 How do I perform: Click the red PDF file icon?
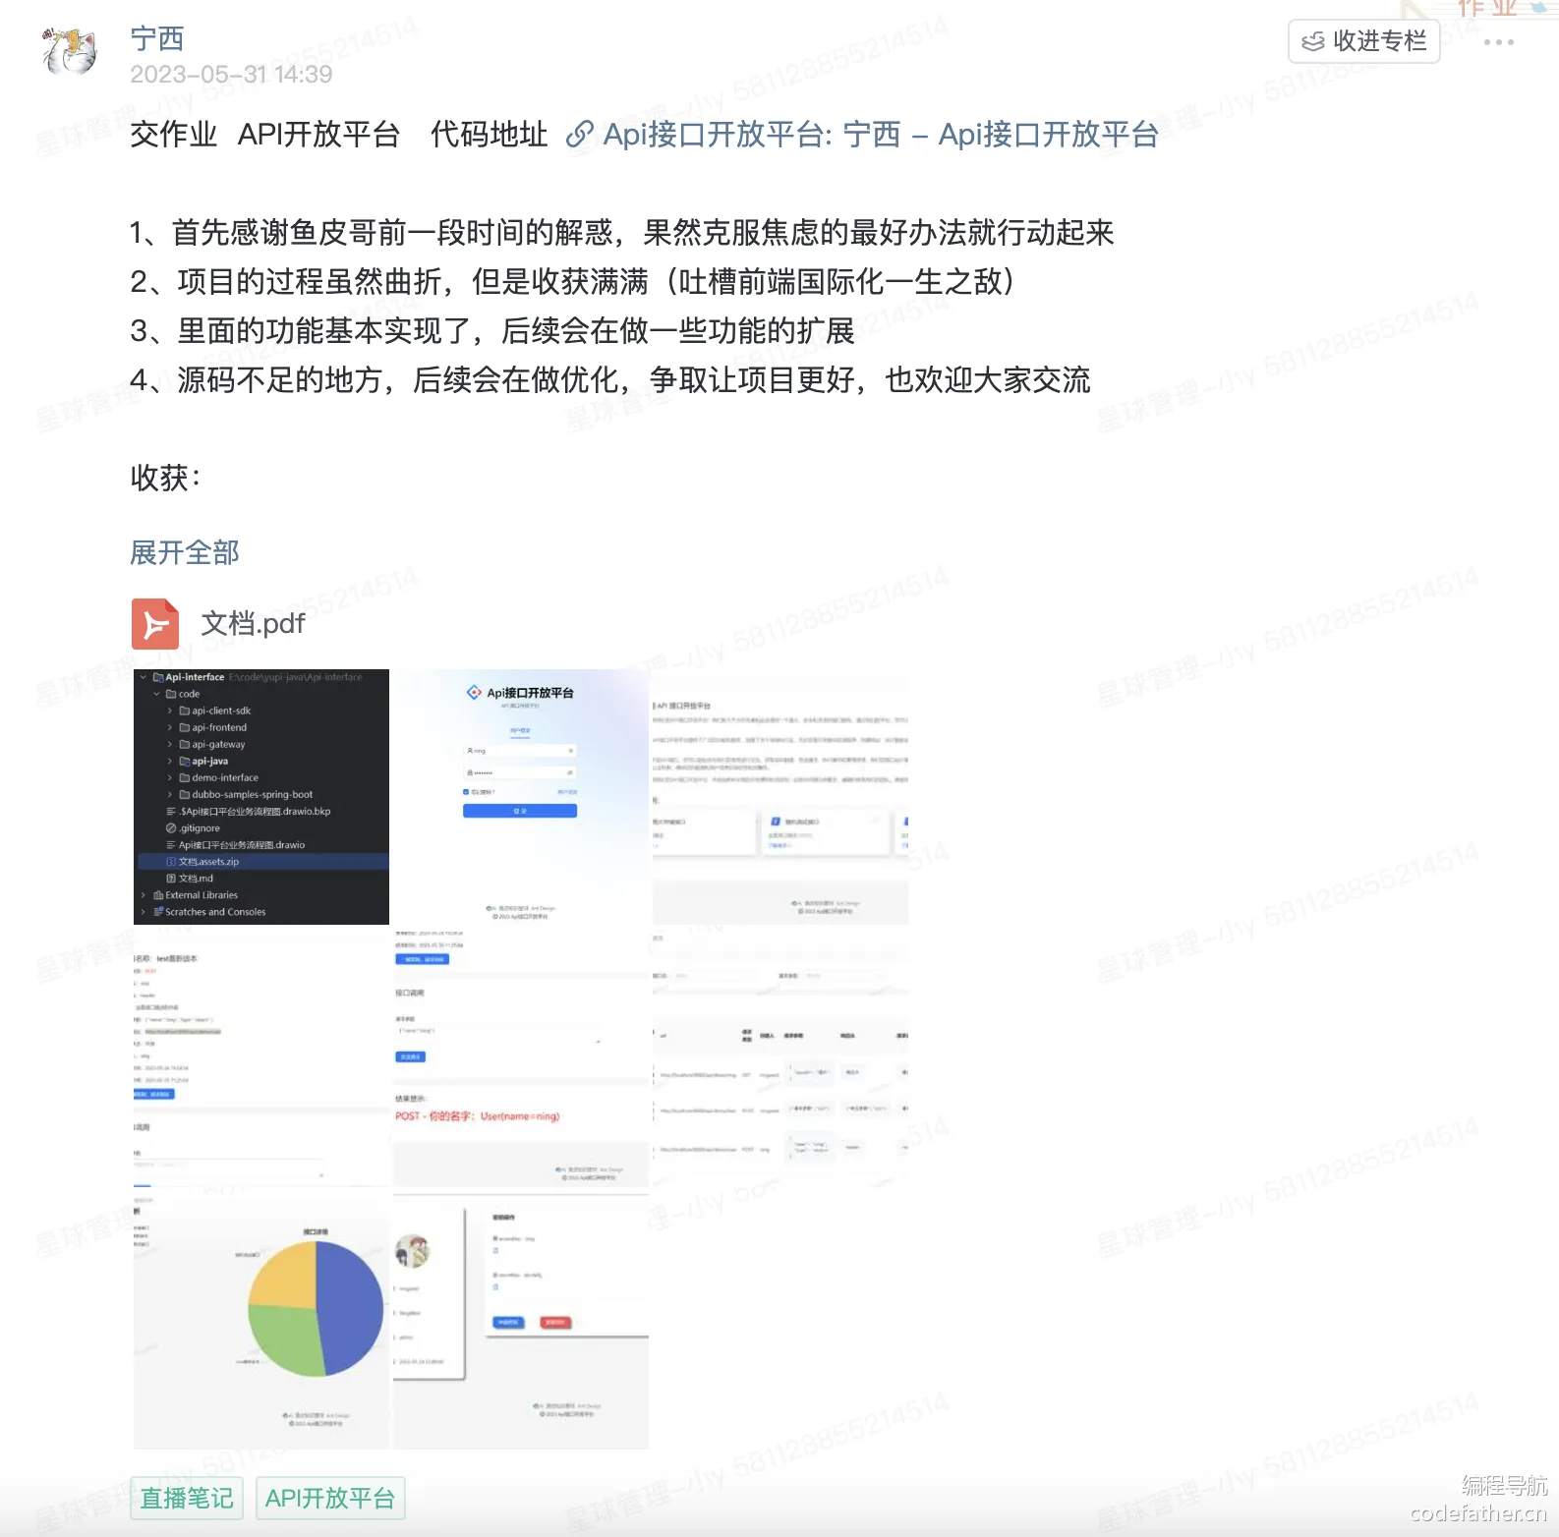(155, 624)
